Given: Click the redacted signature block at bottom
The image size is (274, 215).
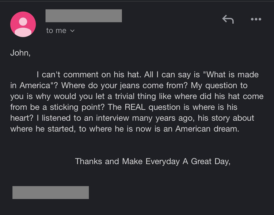Looking at the screenshot, I should 50,192.
